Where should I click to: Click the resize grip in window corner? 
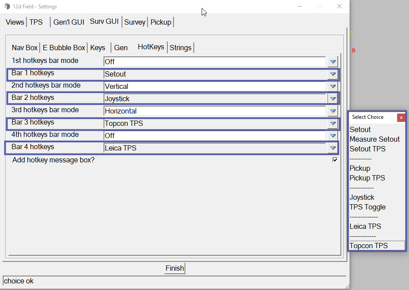(347, 286)
